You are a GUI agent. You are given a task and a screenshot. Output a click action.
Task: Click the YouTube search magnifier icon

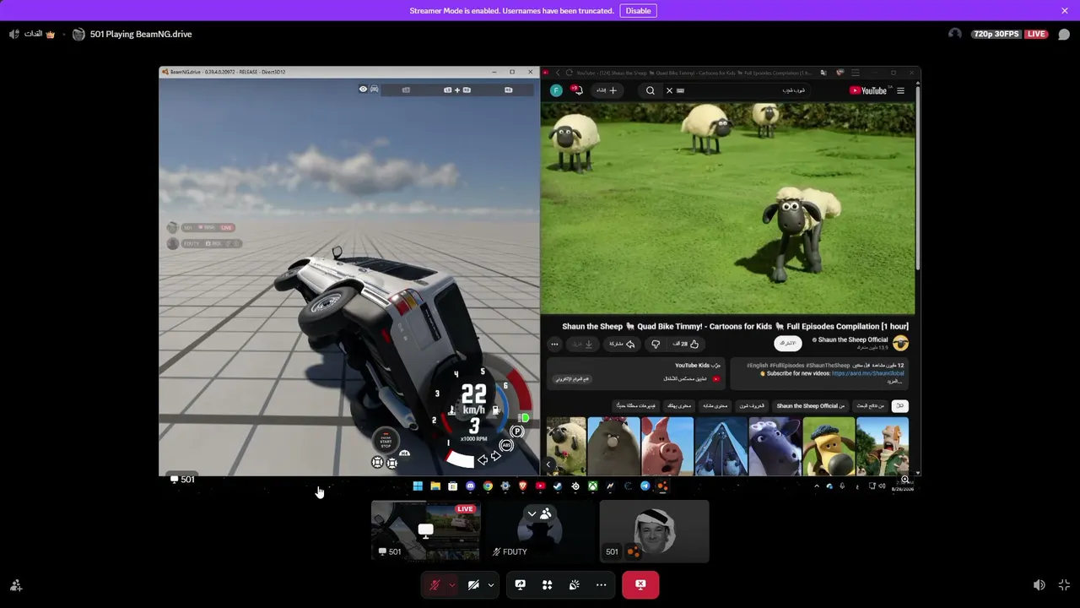651,90
